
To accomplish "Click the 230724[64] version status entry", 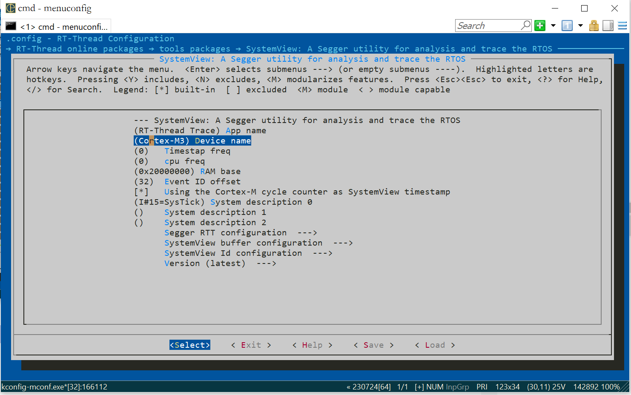I will 369,387.
